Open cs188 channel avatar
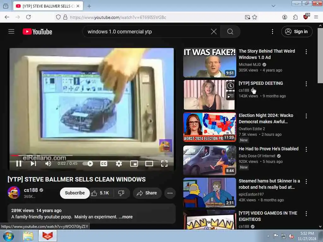The height and width of the screenshot is (242, 323). (x=14, y=193)
